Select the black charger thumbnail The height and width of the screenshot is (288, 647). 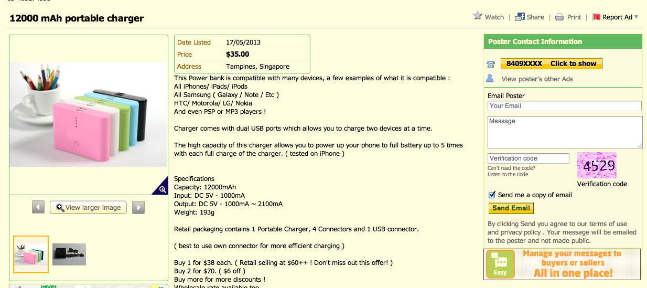(x=69, y=254)
